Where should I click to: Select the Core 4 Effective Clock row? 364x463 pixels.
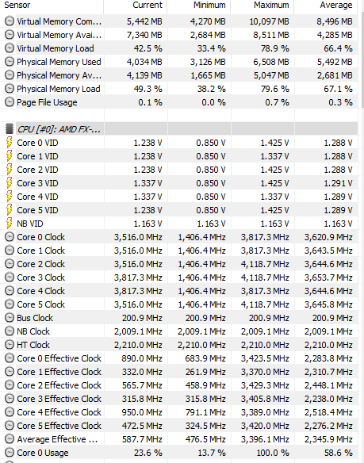tap(178, 412)
